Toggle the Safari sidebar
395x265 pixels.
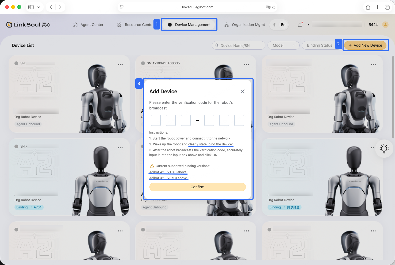point(31,7)
